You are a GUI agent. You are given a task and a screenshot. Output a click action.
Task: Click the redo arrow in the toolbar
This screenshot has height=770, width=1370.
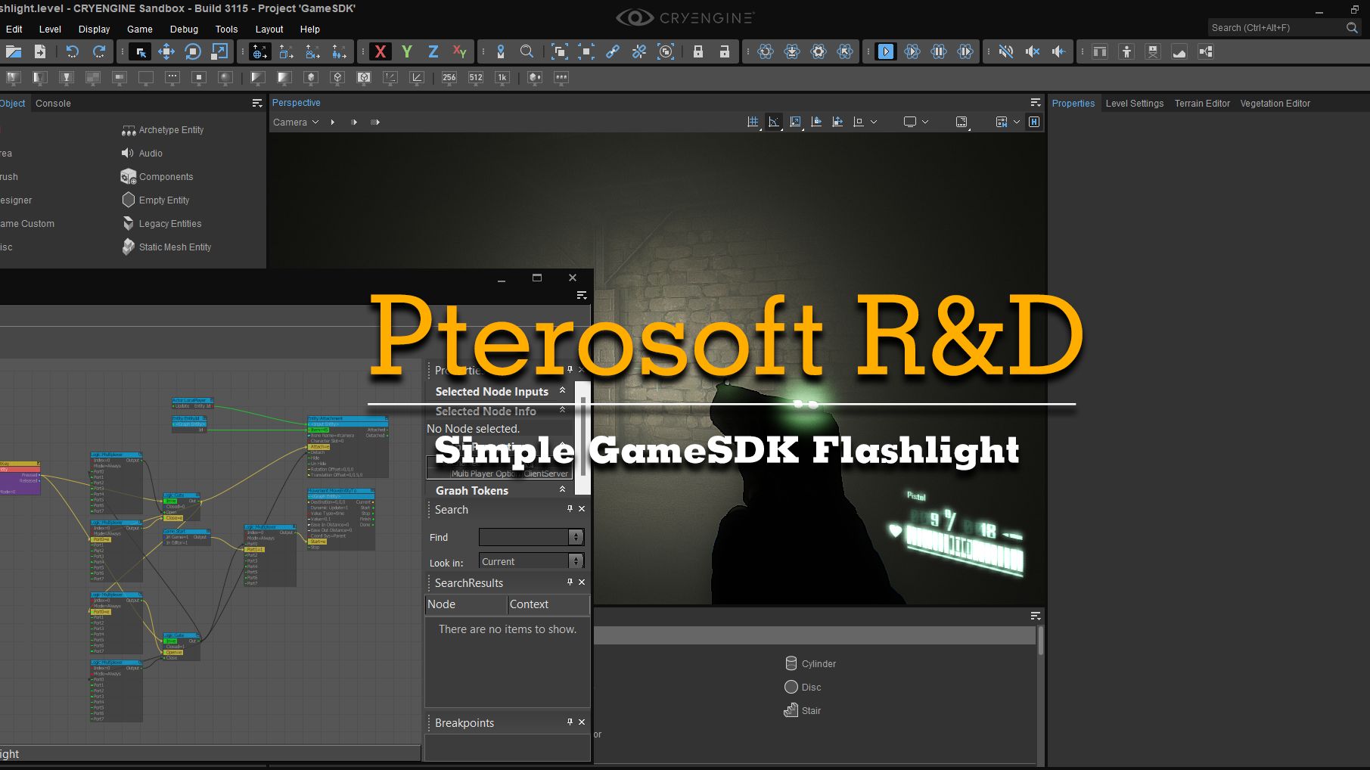[99, 51]
